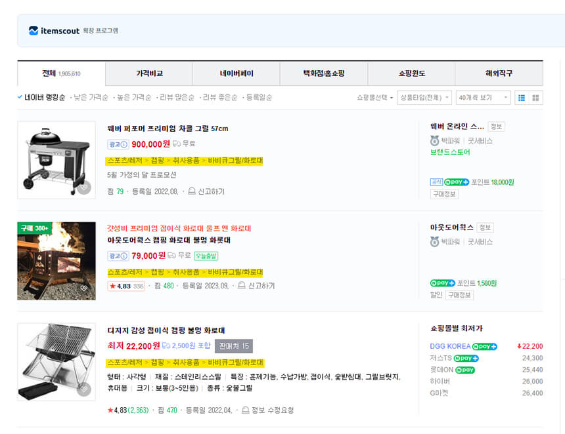Click 오늘출발 badge

pyautogui.click(x=206, y=256)
